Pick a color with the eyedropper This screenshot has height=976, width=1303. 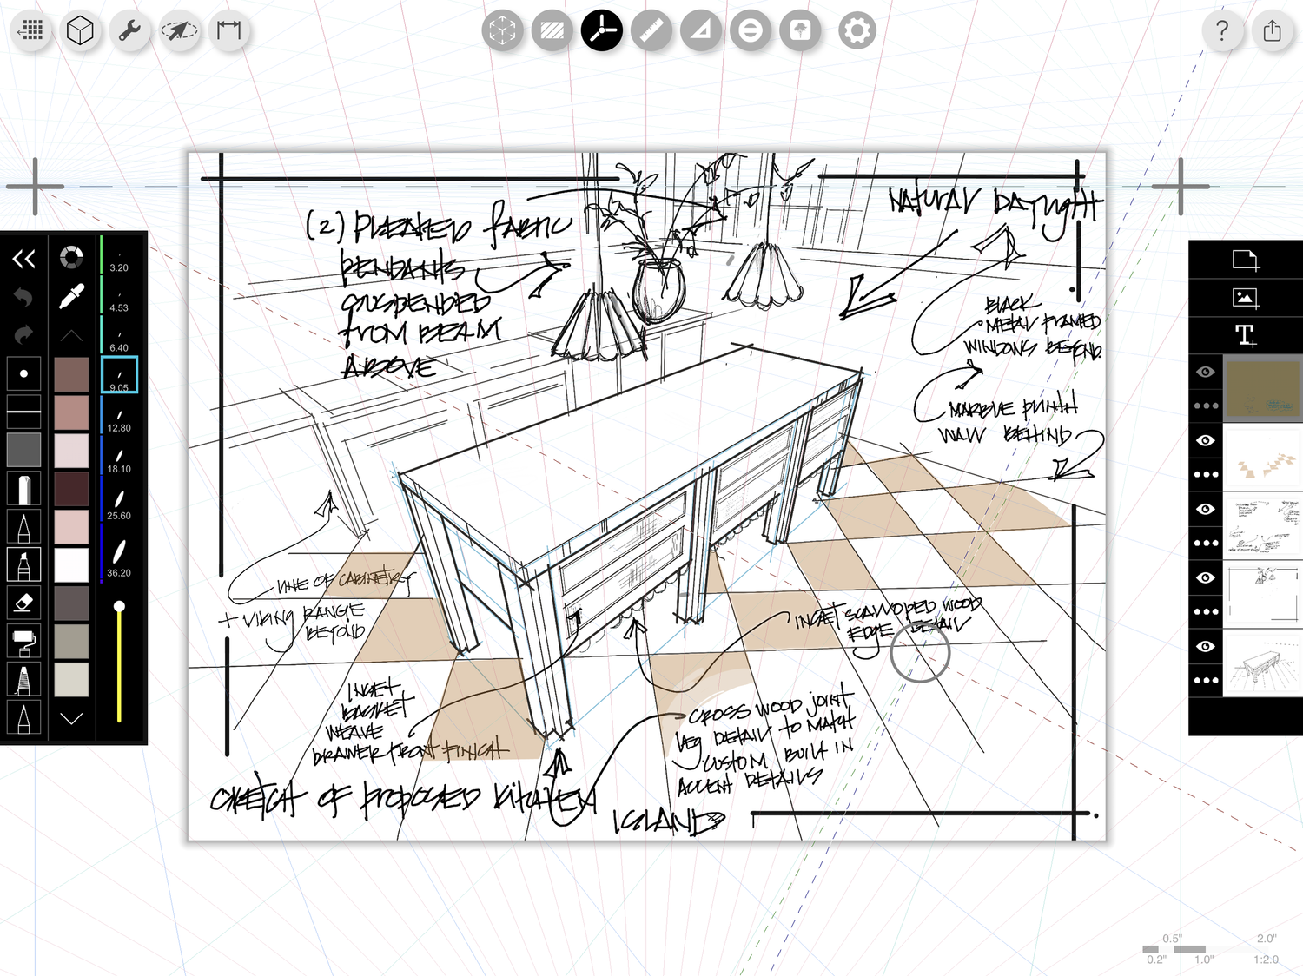(x=71, y=297)
